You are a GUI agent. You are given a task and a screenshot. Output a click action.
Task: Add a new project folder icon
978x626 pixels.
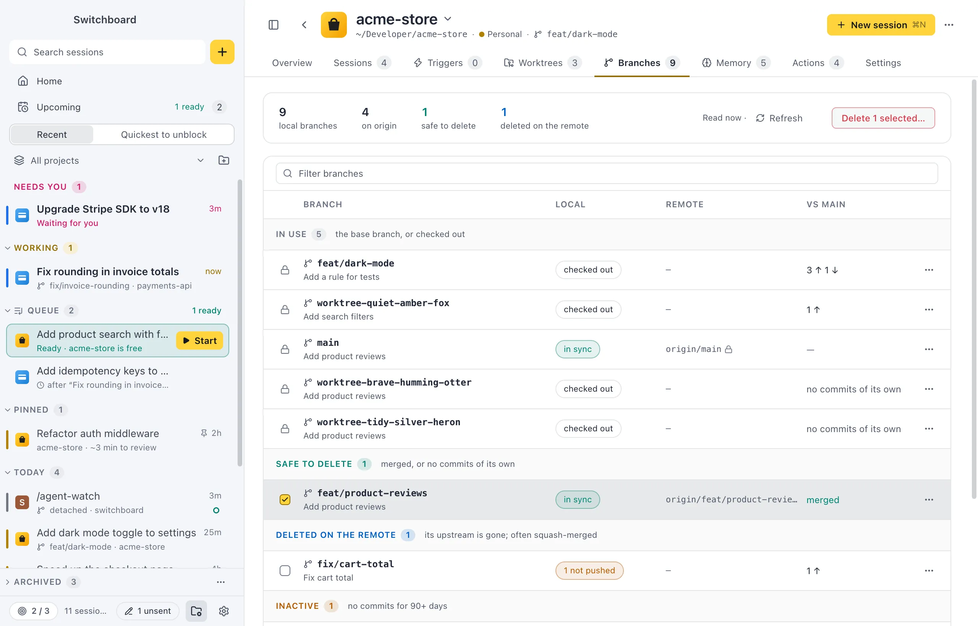click(224, 160)
